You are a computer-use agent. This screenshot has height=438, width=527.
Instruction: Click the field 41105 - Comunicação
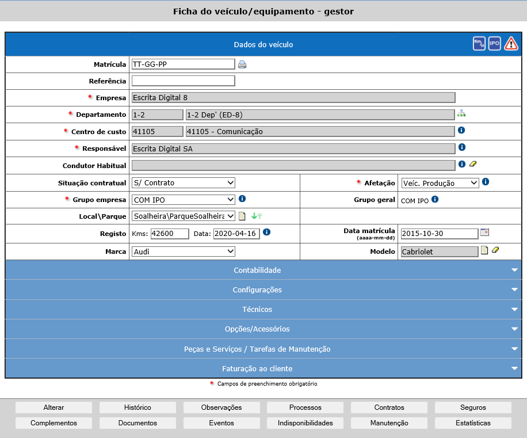[x=320, y=131]
